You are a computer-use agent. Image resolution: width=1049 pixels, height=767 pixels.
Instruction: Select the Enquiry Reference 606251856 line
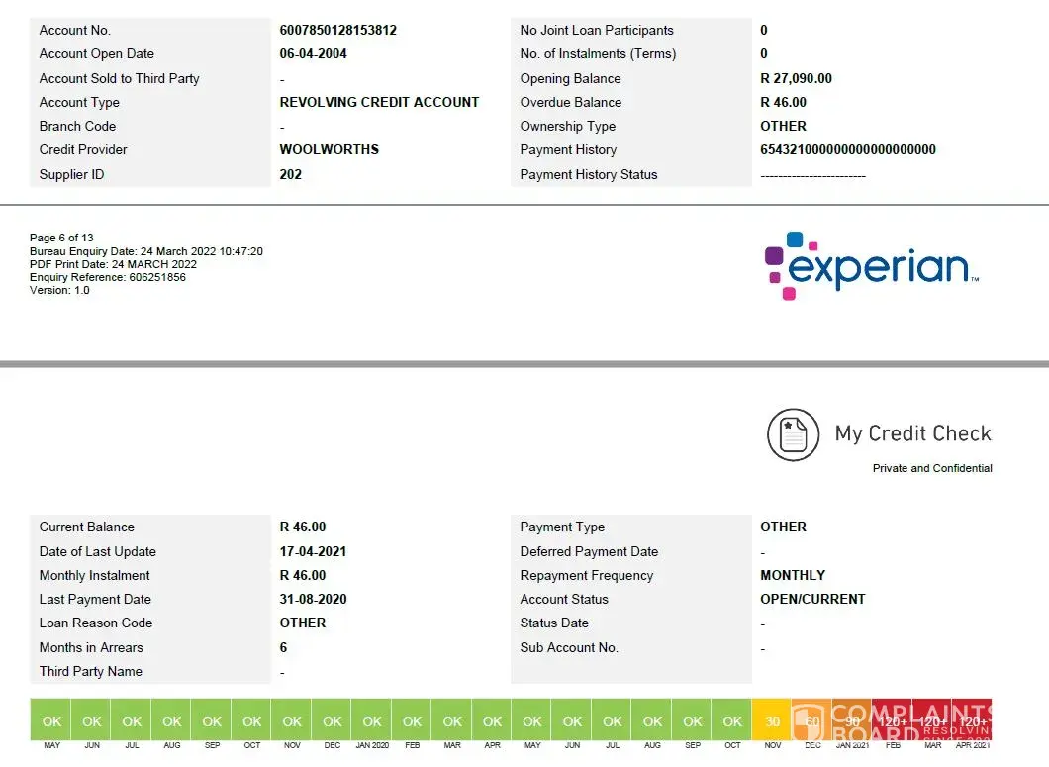click(x=107, y=277)
